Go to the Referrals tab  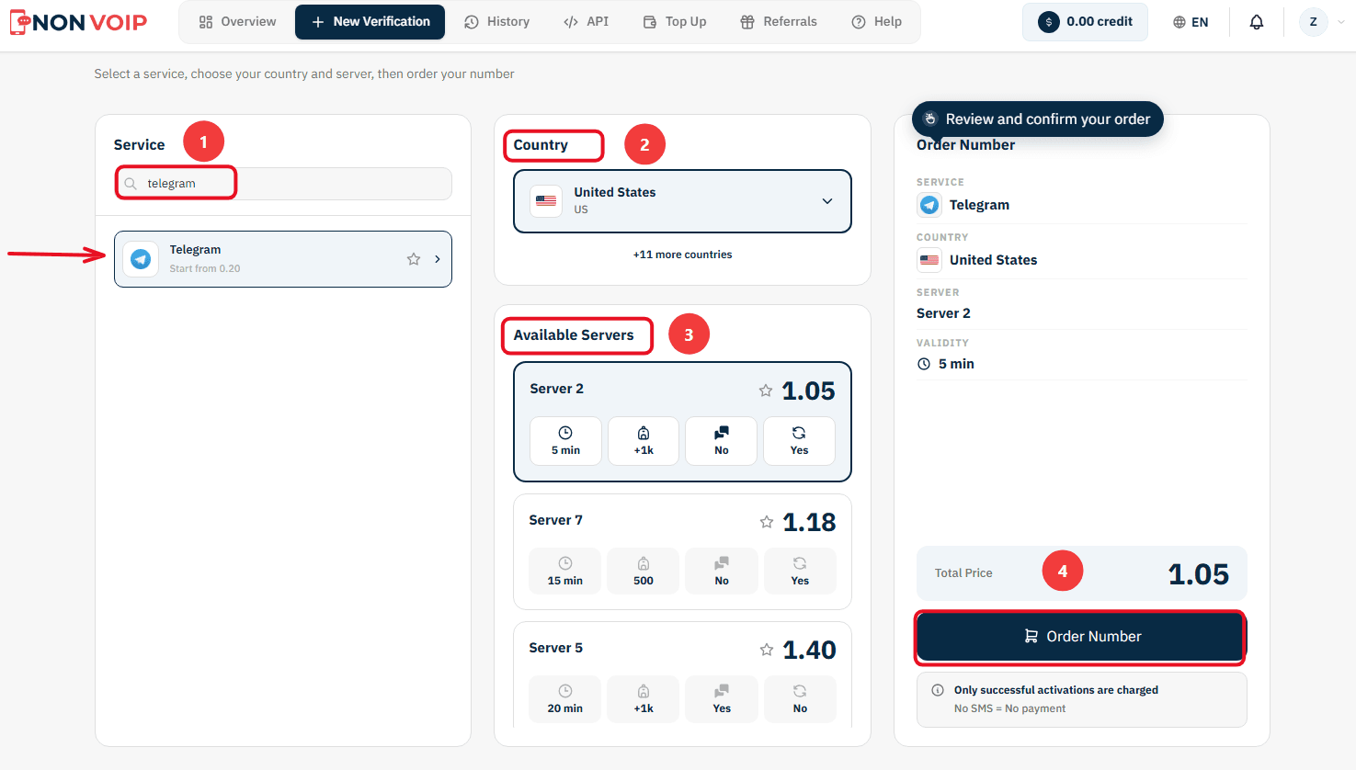779,22
